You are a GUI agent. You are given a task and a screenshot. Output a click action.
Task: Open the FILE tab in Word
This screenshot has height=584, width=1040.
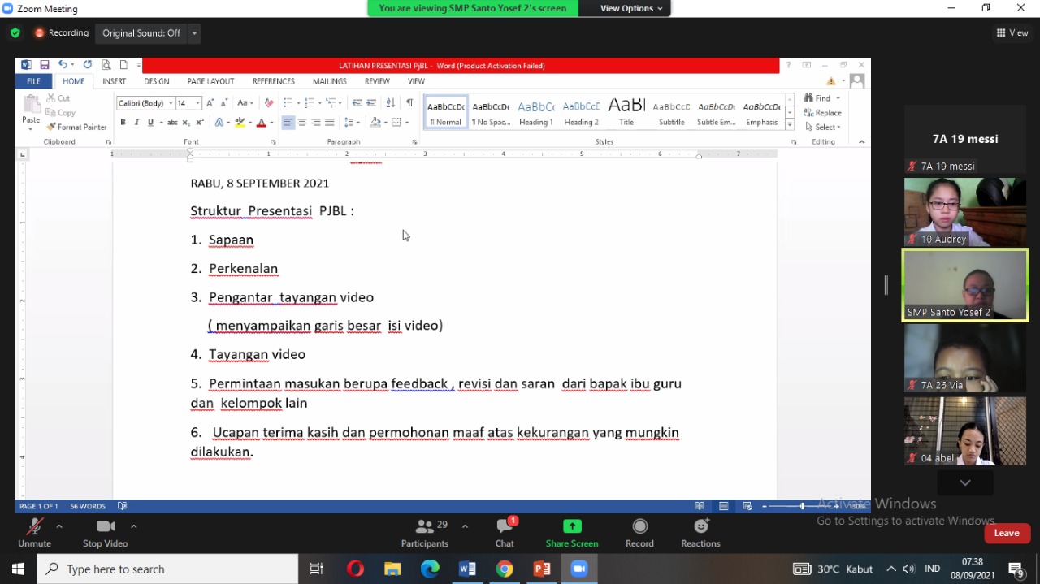pyautogui.click(x=33, y=81)
